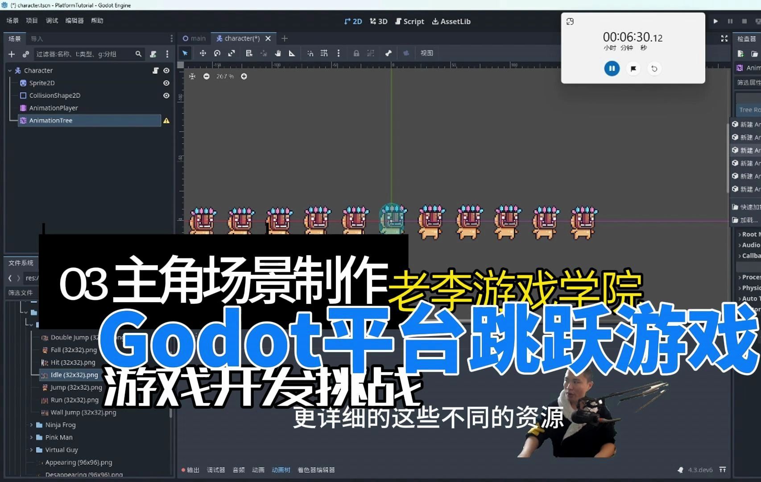Image resolution: width=761 pixels, height=482 pixels.
Task: Open the Scene dock panel options dots
Action: pos(171,38)
